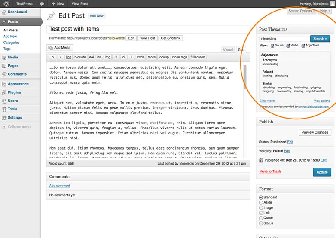Toggle the Verbs checkbox
This screenshot has width=336, height=238.
(288, 46)
